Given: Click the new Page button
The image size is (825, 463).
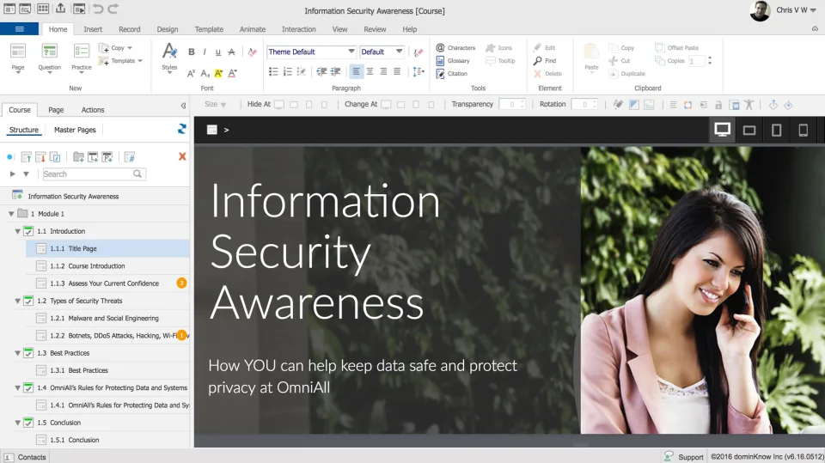Looking at the screenshot, I should coord(18,58).
